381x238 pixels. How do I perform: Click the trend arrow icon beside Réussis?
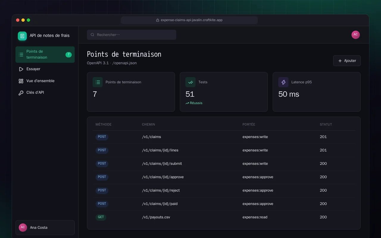[x=187, y=103]
